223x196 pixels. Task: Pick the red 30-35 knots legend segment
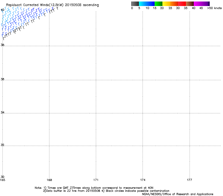tap(182, 4)
